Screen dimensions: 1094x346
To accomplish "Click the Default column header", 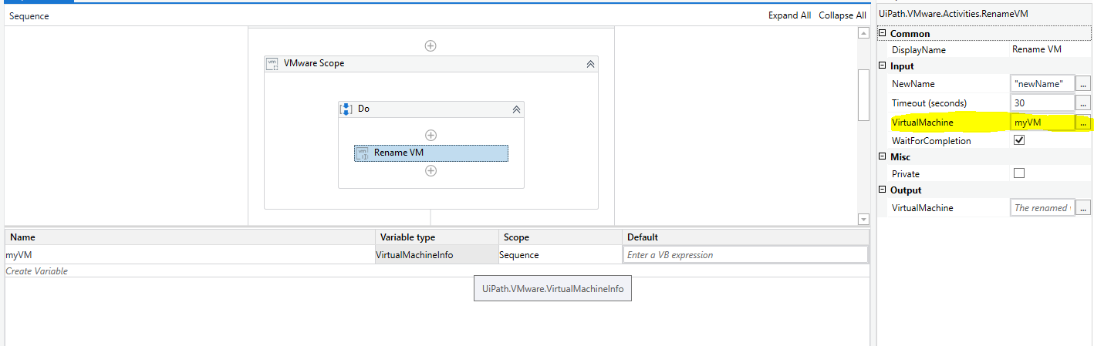I will pyautogui.click(x=745, y=237).
